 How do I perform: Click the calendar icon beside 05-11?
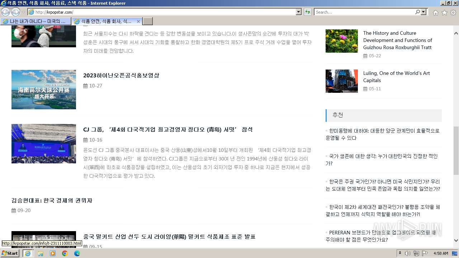[365, 89]
